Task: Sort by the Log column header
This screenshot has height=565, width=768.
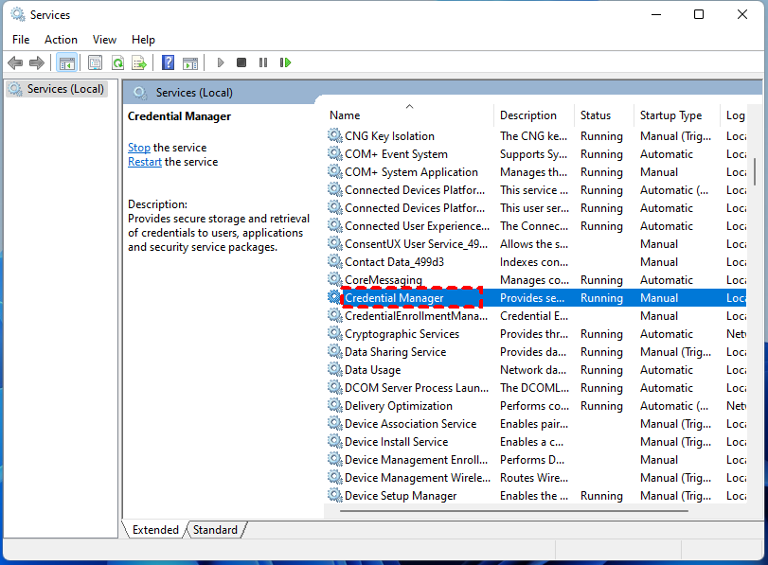Action: coord(735,115)
